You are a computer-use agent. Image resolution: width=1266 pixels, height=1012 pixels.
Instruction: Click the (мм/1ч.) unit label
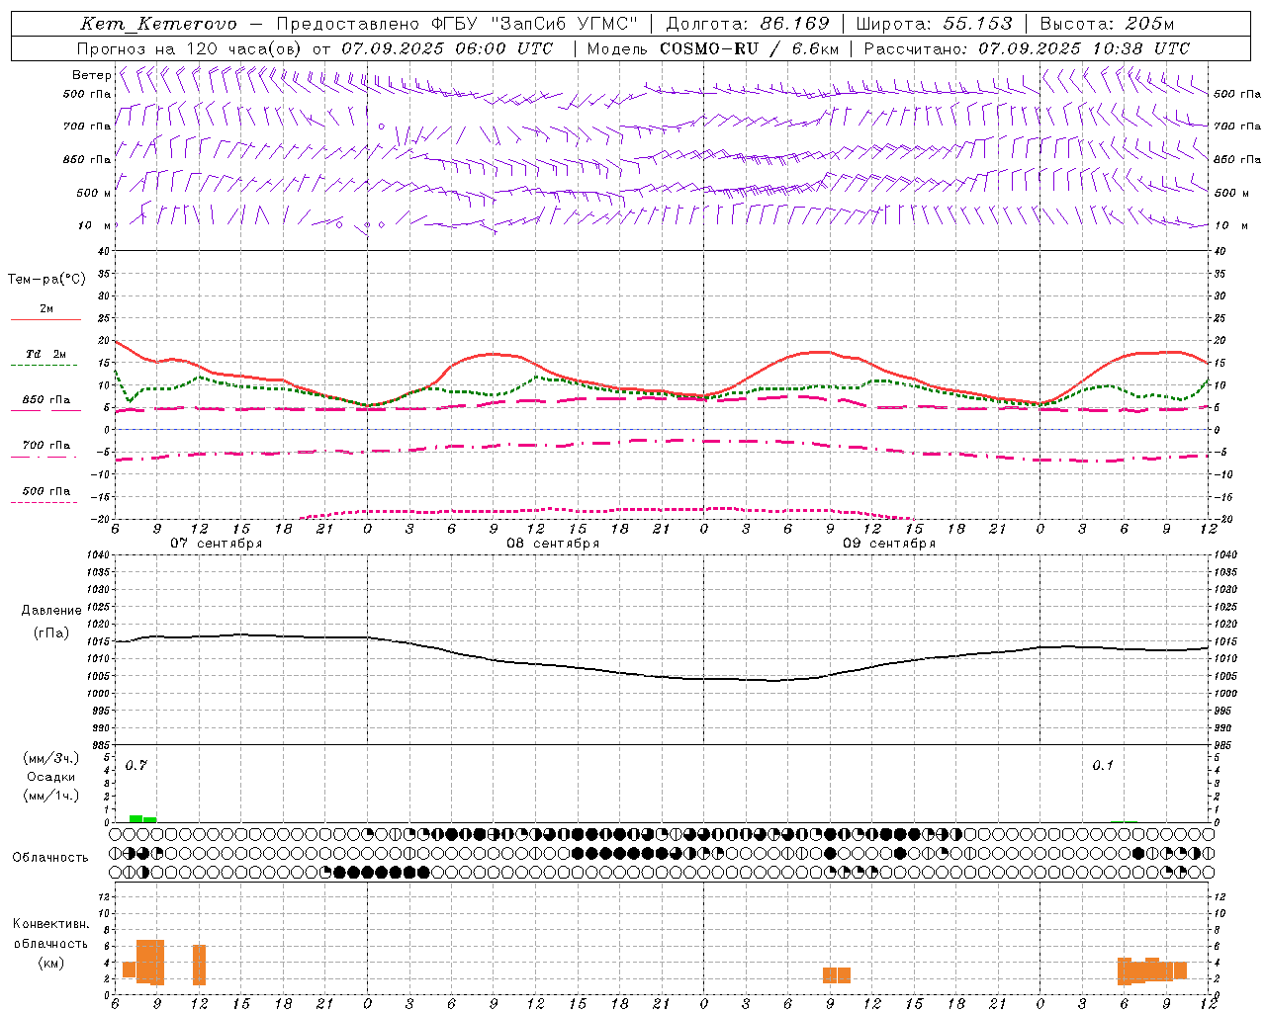pos(51,796)
